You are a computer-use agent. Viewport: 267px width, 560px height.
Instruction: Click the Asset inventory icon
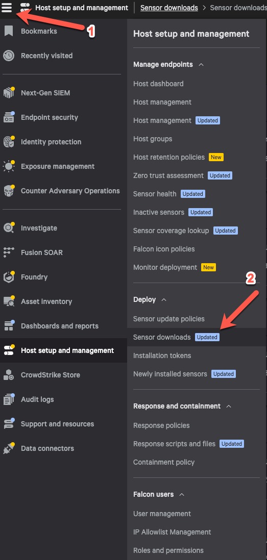9,301
